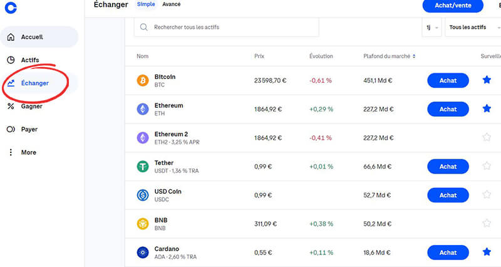The width and height of the screenshot is (501, 267).
Task: Buy Tether with Achat button
Action: [448, 167]
